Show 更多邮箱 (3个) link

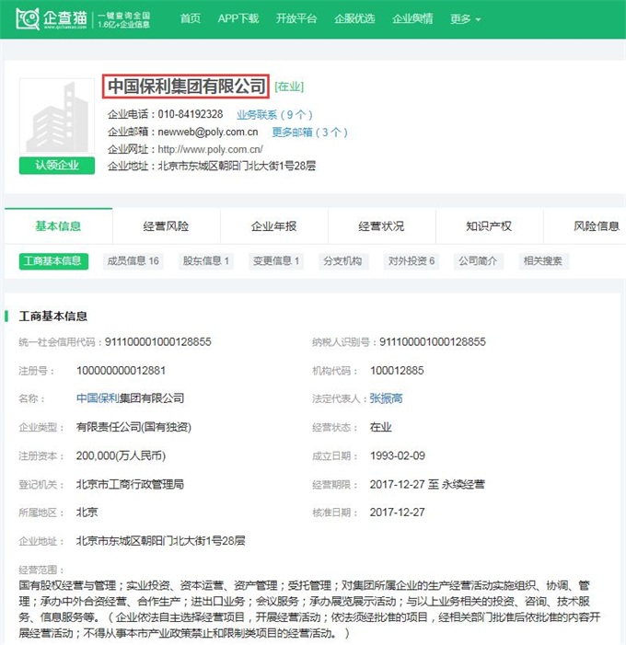[x=309, y=132]
